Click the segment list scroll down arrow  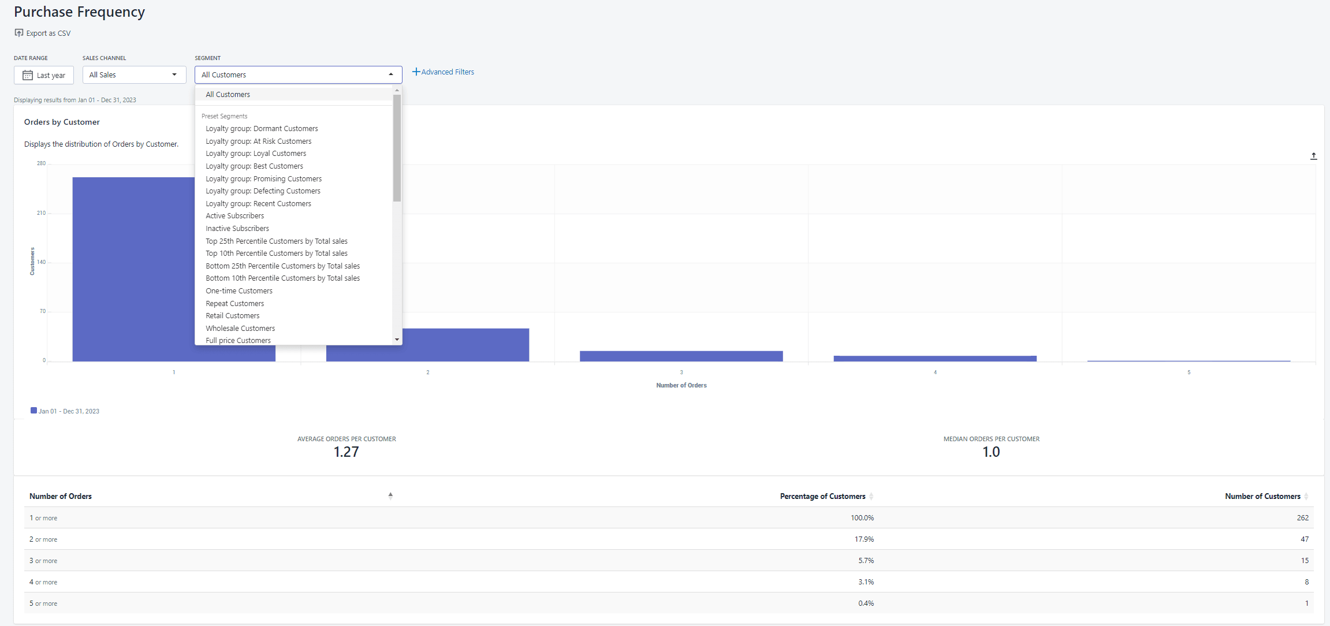pyautogui.click(x=397, y=340)
